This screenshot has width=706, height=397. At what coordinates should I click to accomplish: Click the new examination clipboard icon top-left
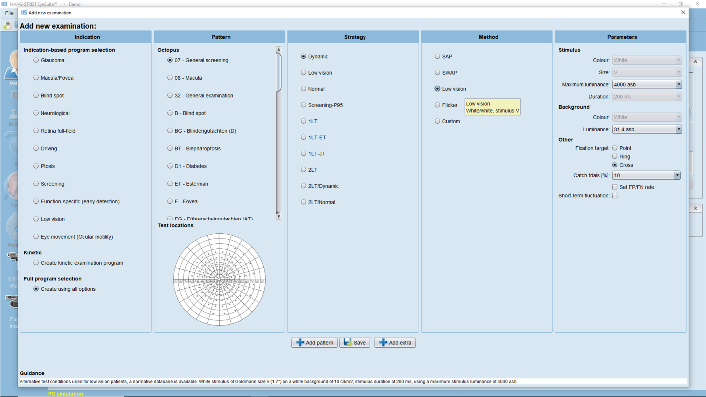[7, 26]
